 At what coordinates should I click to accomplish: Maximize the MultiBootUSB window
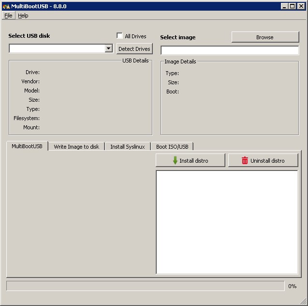pyautogui.click(x=292, y=6)
